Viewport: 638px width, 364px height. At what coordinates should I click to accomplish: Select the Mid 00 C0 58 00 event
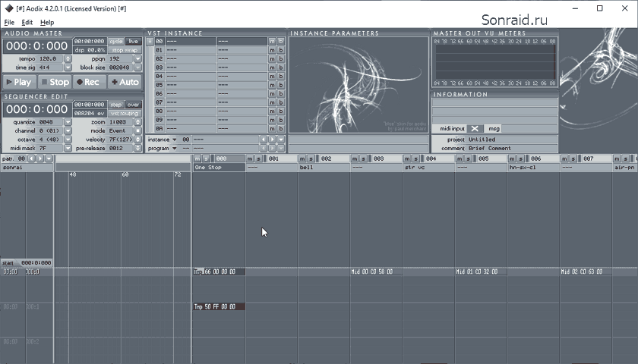coord(376,271)
